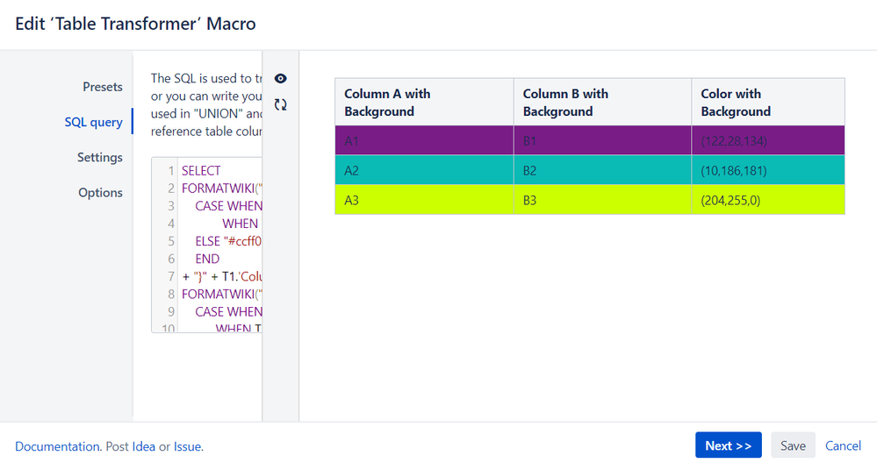Click the Color with Background header
This screenshot has height=463, width=877.
[736, 103]
